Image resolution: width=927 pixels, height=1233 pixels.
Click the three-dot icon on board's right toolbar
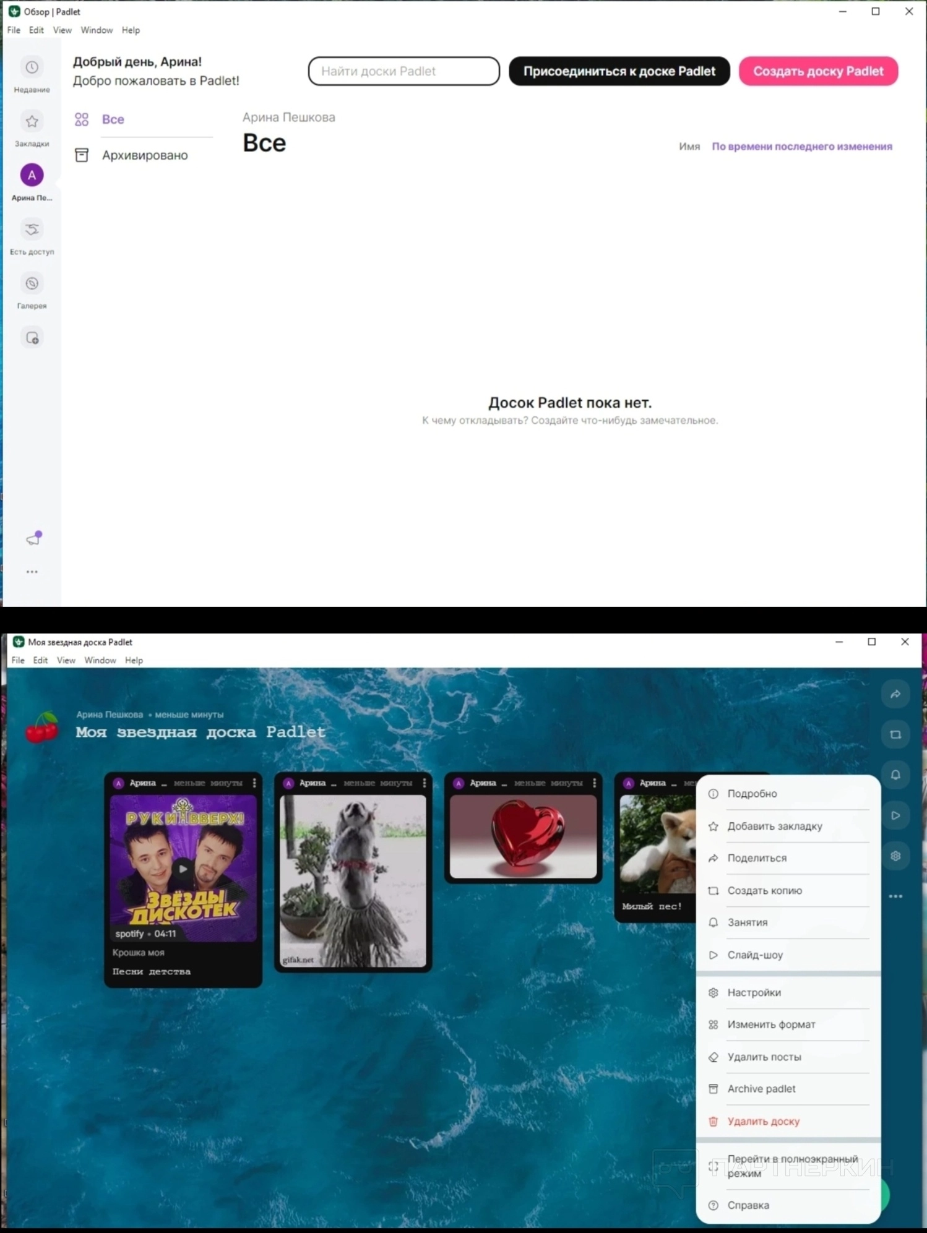(x=895, y=896)
